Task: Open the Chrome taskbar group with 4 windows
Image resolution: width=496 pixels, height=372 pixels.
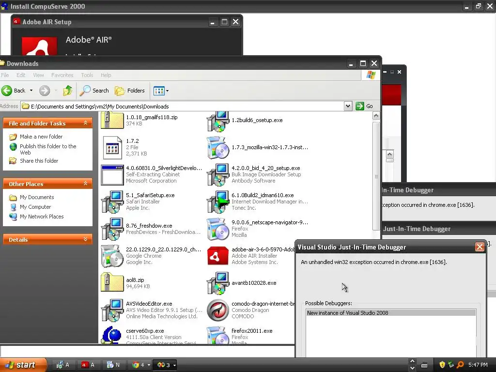Action: (x=141, y=365)
